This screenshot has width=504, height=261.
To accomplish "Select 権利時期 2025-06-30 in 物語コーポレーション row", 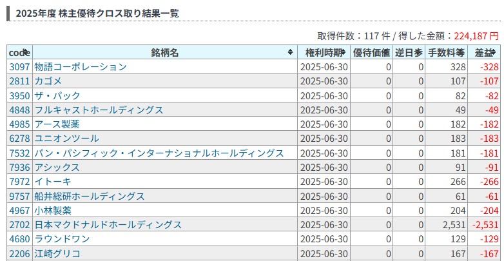I will click(x=324, y=67).
